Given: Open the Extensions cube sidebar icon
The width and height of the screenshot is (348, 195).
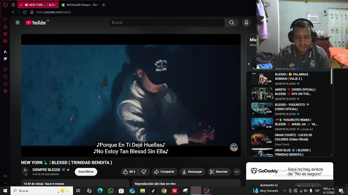Looking at the screenshot, I should [x=5, y=84].
